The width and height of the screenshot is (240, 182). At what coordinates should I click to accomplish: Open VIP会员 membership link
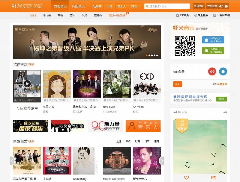pyautogui.click(x=182, y=15)
